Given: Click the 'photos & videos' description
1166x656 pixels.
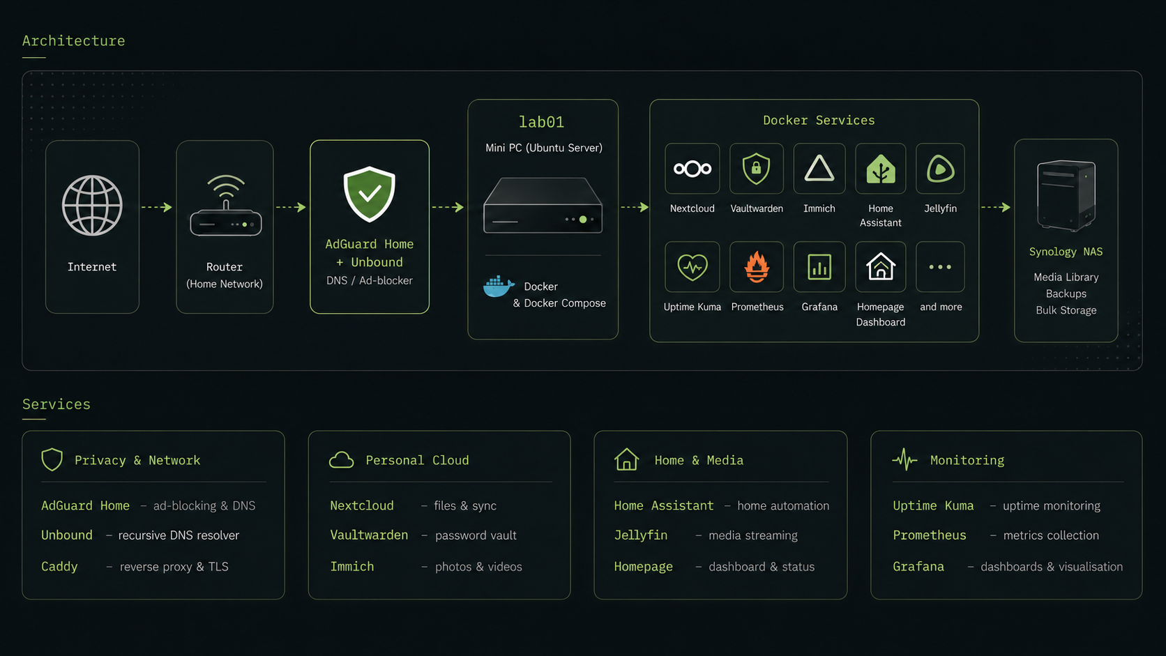Looking at the screenshot, I should tap(478, 567).
